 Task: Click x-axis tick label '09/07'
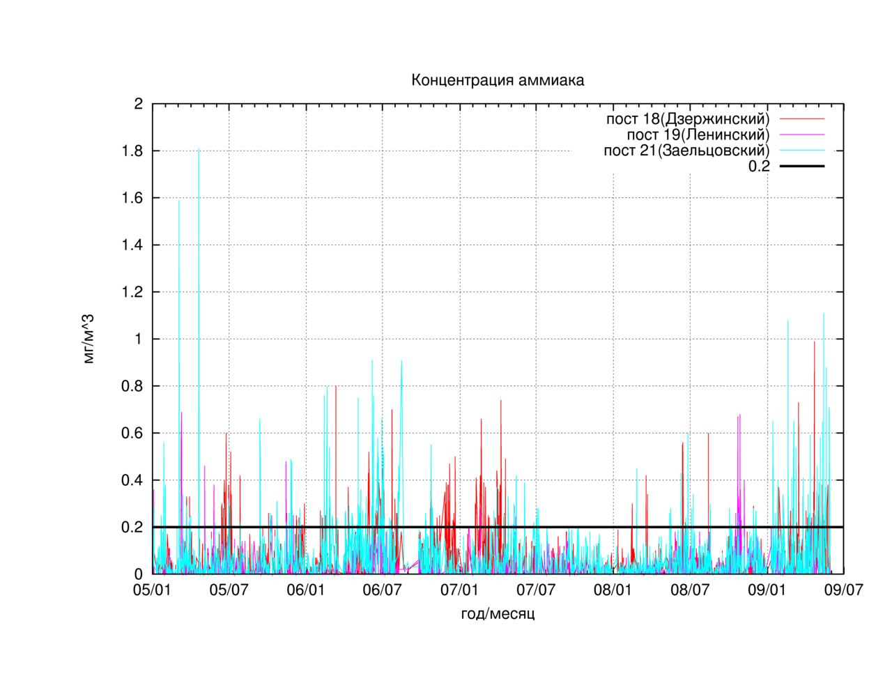click(844, 590)
